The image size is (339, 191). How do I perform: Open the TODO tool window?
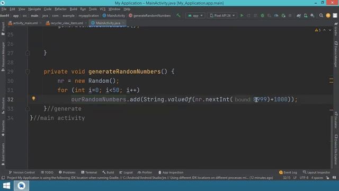(x=47, y=172)
